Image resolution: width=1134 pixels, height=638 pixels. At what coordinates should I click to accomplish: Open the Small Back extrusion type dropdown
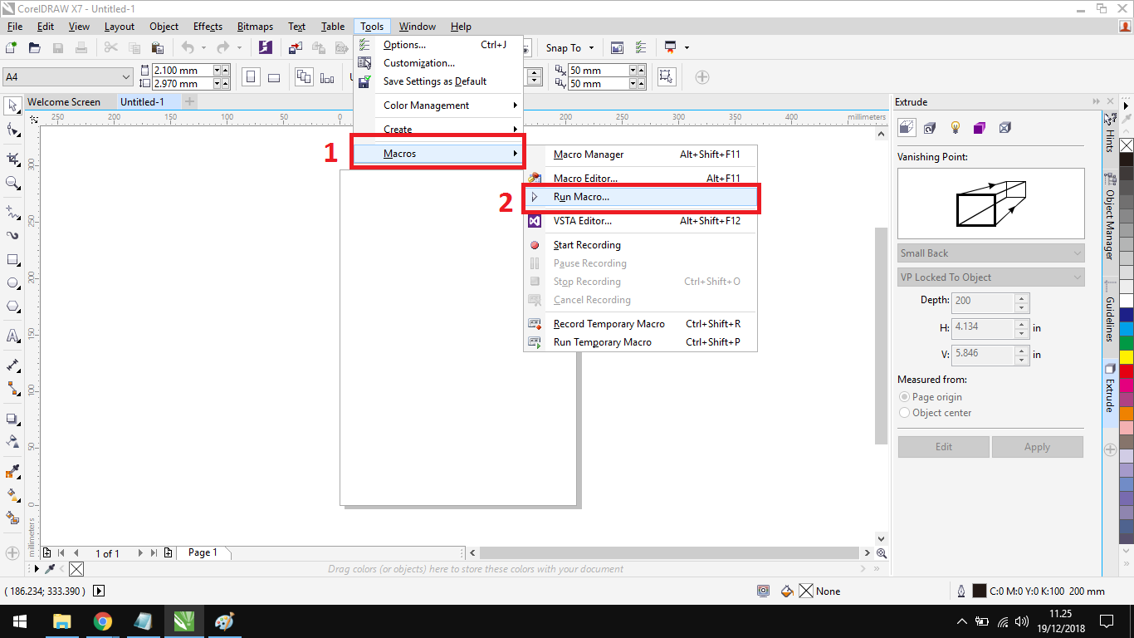tap(991, 253)
